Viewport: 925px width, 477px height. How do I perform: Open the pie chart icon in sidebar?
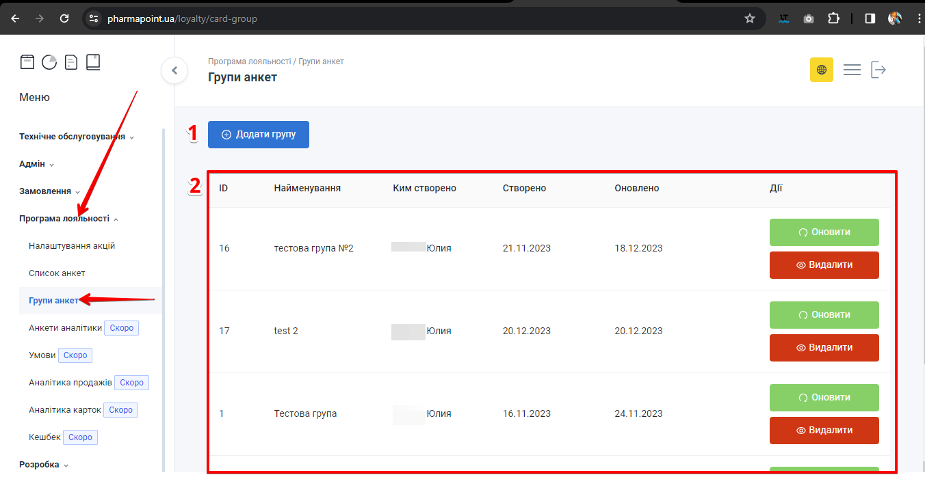(49, 62)
